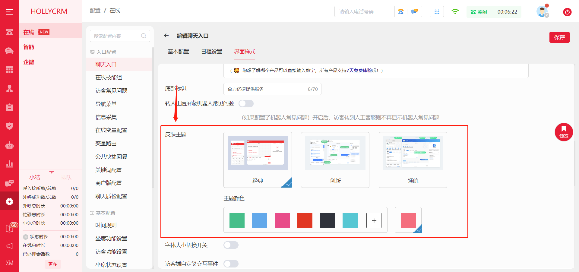This screenshot has height=272, width=579.
Task: Open the message comment icon in sidebar
Action: pos(9,183)
